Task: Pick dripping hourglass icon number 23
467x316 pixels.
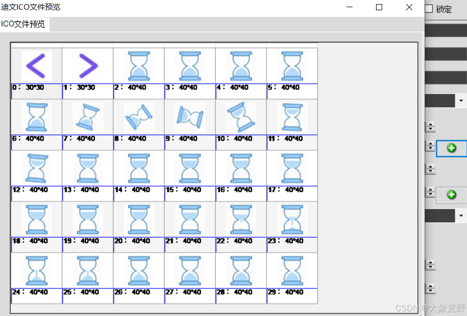Action: (292, 220)
